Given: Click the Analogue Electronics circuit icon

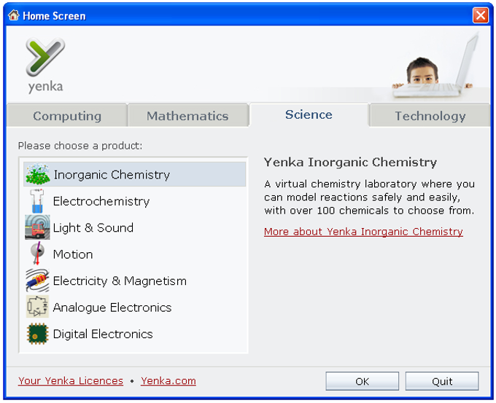Looking at the screenshot, I should [x=37, y=307].
